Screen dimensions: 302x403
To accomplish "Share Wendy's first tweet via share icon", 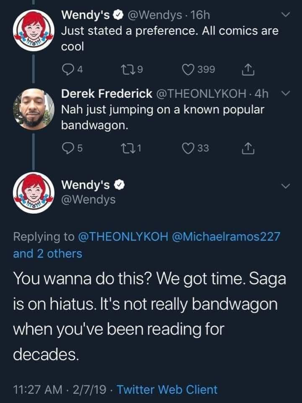I will pyautogui.click(x=248, y=70).
